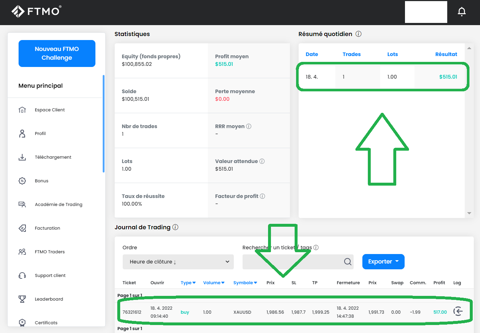Click the Valeur attendue info icon
480x333 pixels.
262,161
